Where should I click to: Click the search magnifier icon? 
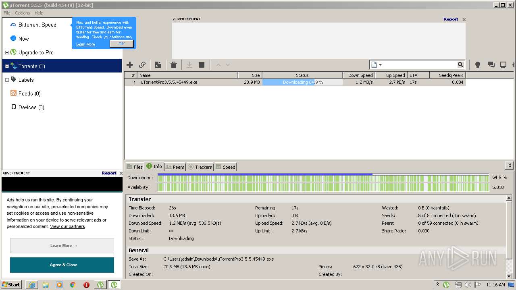click(x=460, y=65)
